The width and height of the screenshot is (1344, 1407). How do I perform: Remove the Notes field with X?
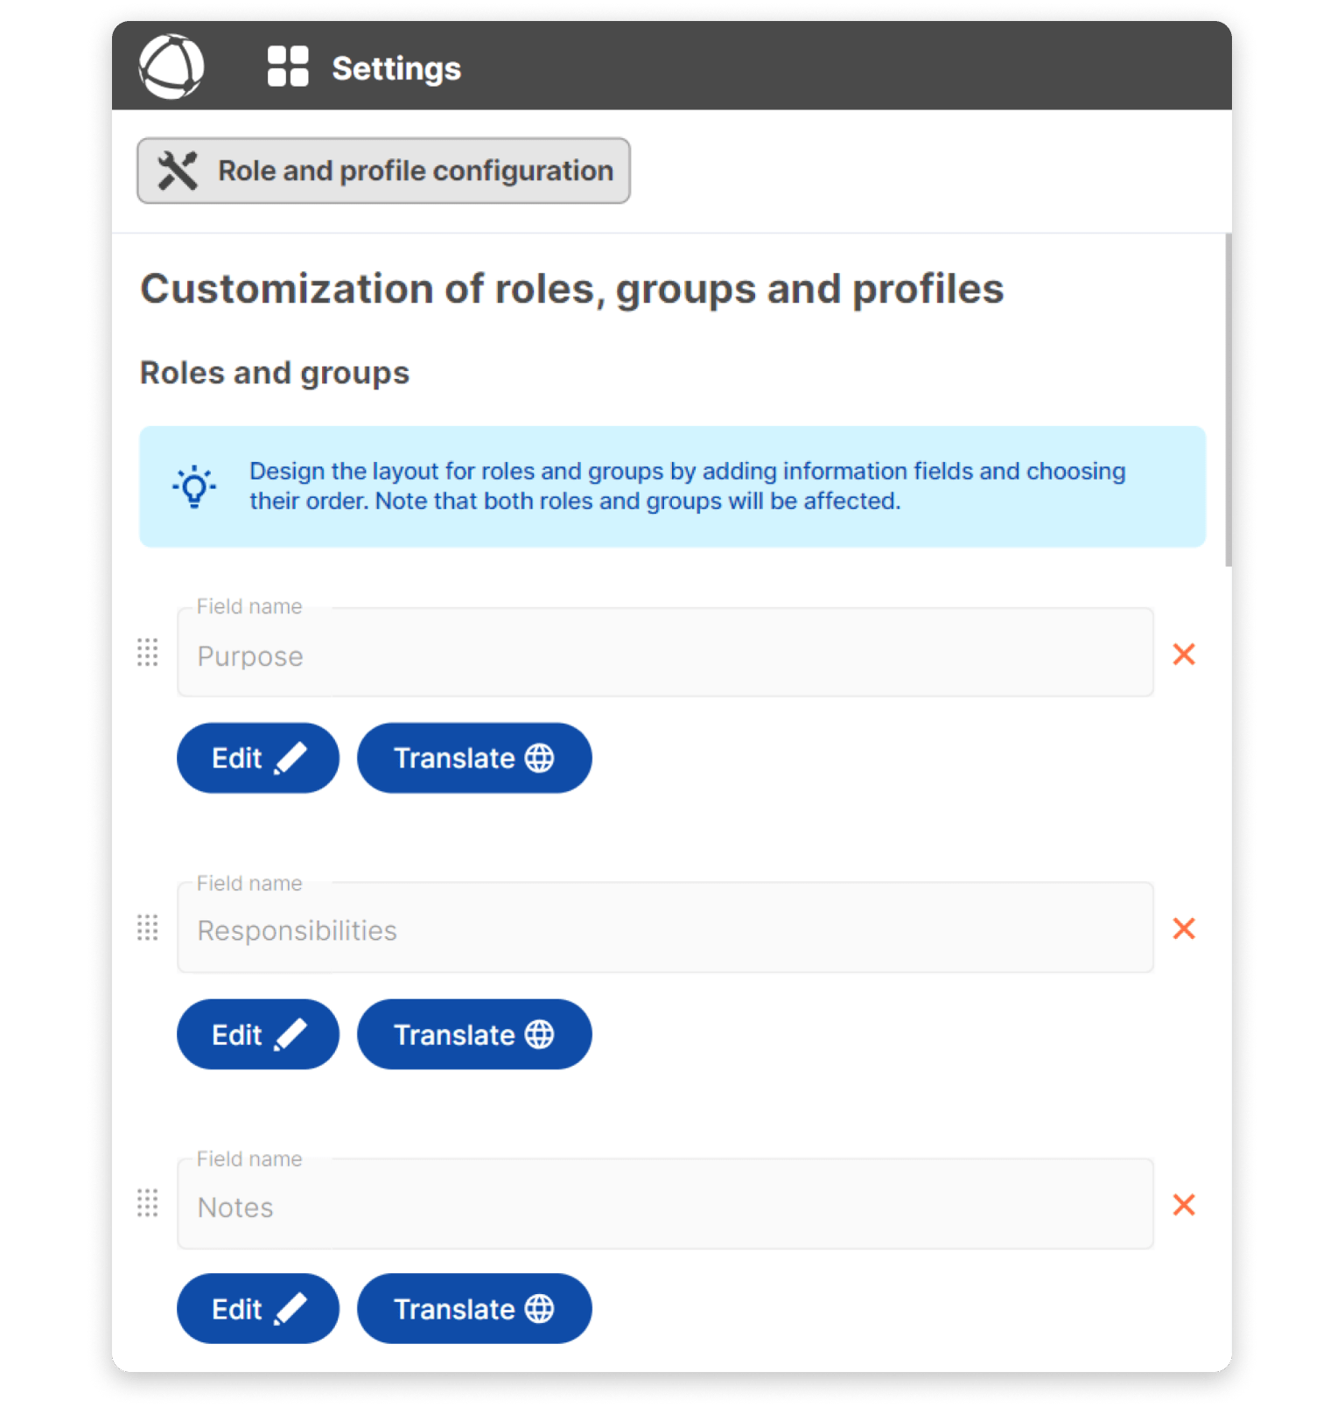pyautogui.click(x=1184, y=1205)
